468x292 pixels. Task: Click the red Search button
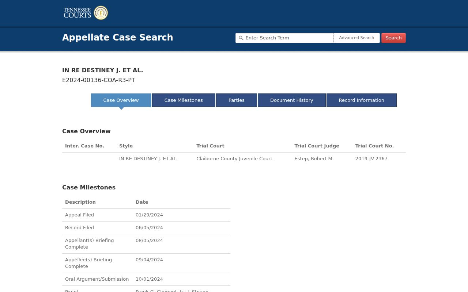click(393, 38)
